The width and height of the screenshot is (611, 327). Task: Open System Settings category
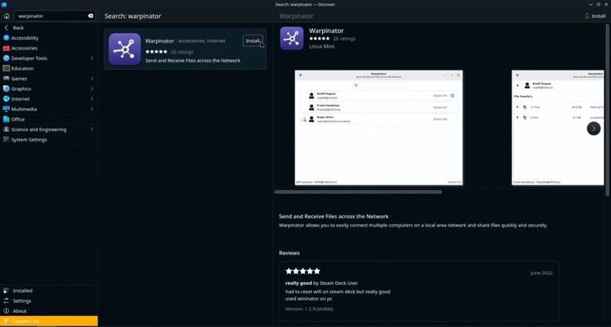coord(29,139)
